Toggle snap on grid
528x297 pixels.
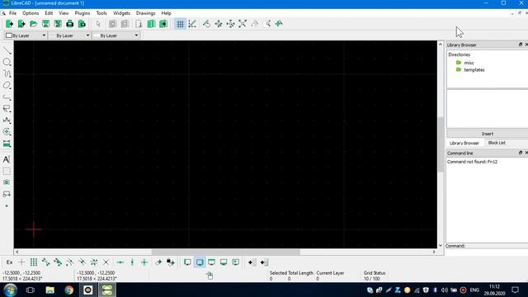tap(33, 262)
